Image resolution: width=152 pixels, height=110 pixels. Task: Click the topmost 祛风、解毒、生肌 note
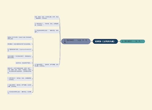tap(47, 17)
